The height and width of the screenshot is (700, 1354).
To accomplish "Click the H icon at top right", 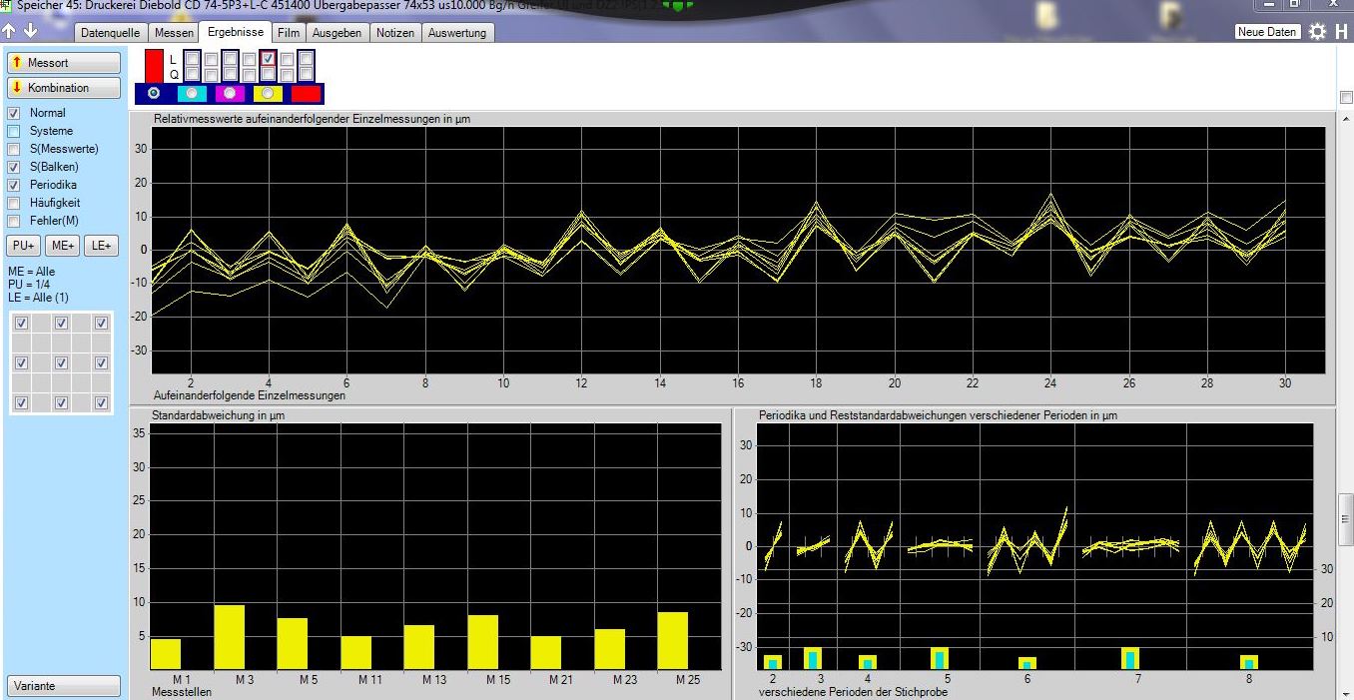I will click(1341, 32).
